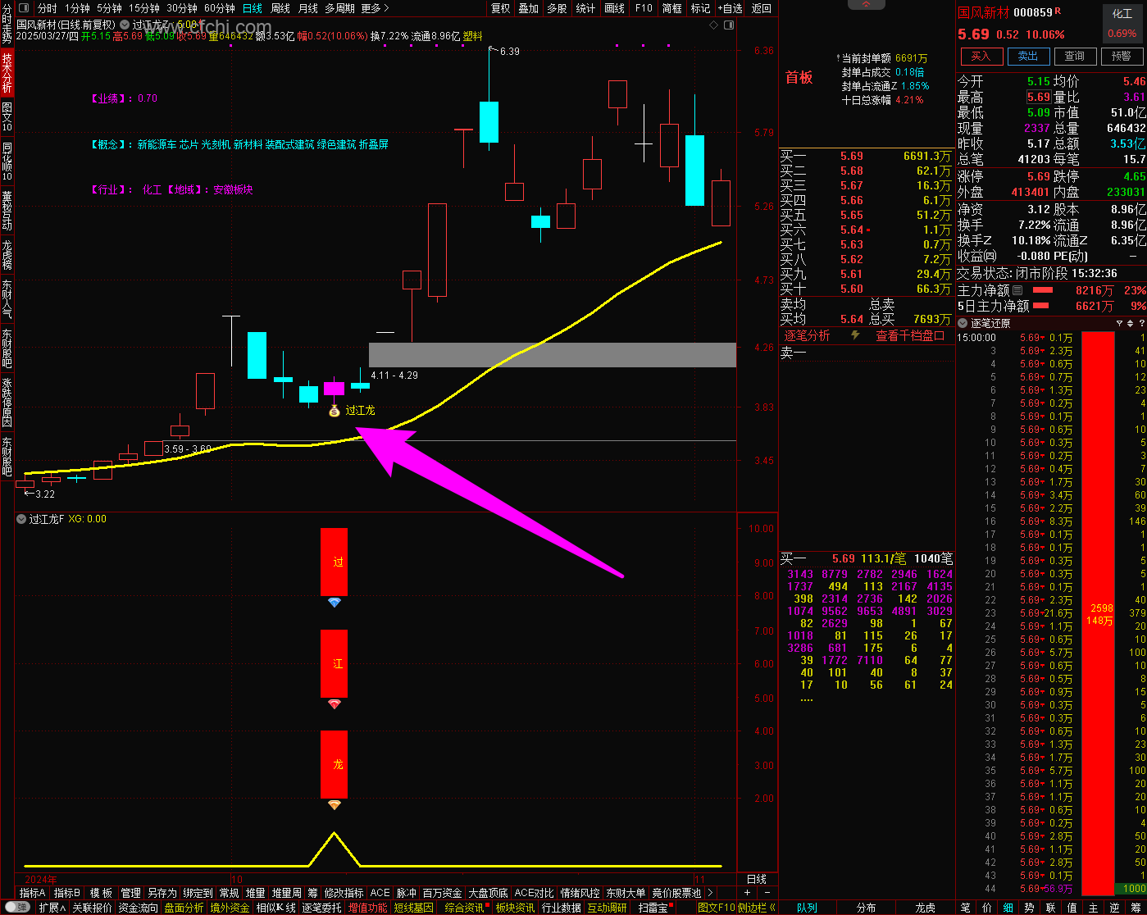Open the 资金流向 bottom tab

coord(138,908)
